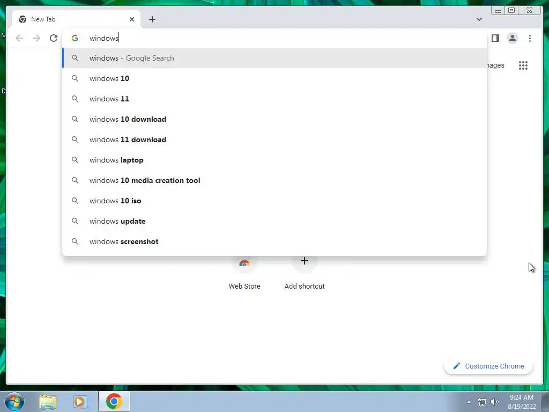The width and height of the screenshot is (549, 412).
Task: Launch Windows Media Player from the taskbar
Action: [80, 402]
